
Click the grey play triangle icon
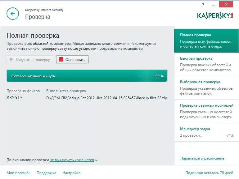(x=11, y=59)
